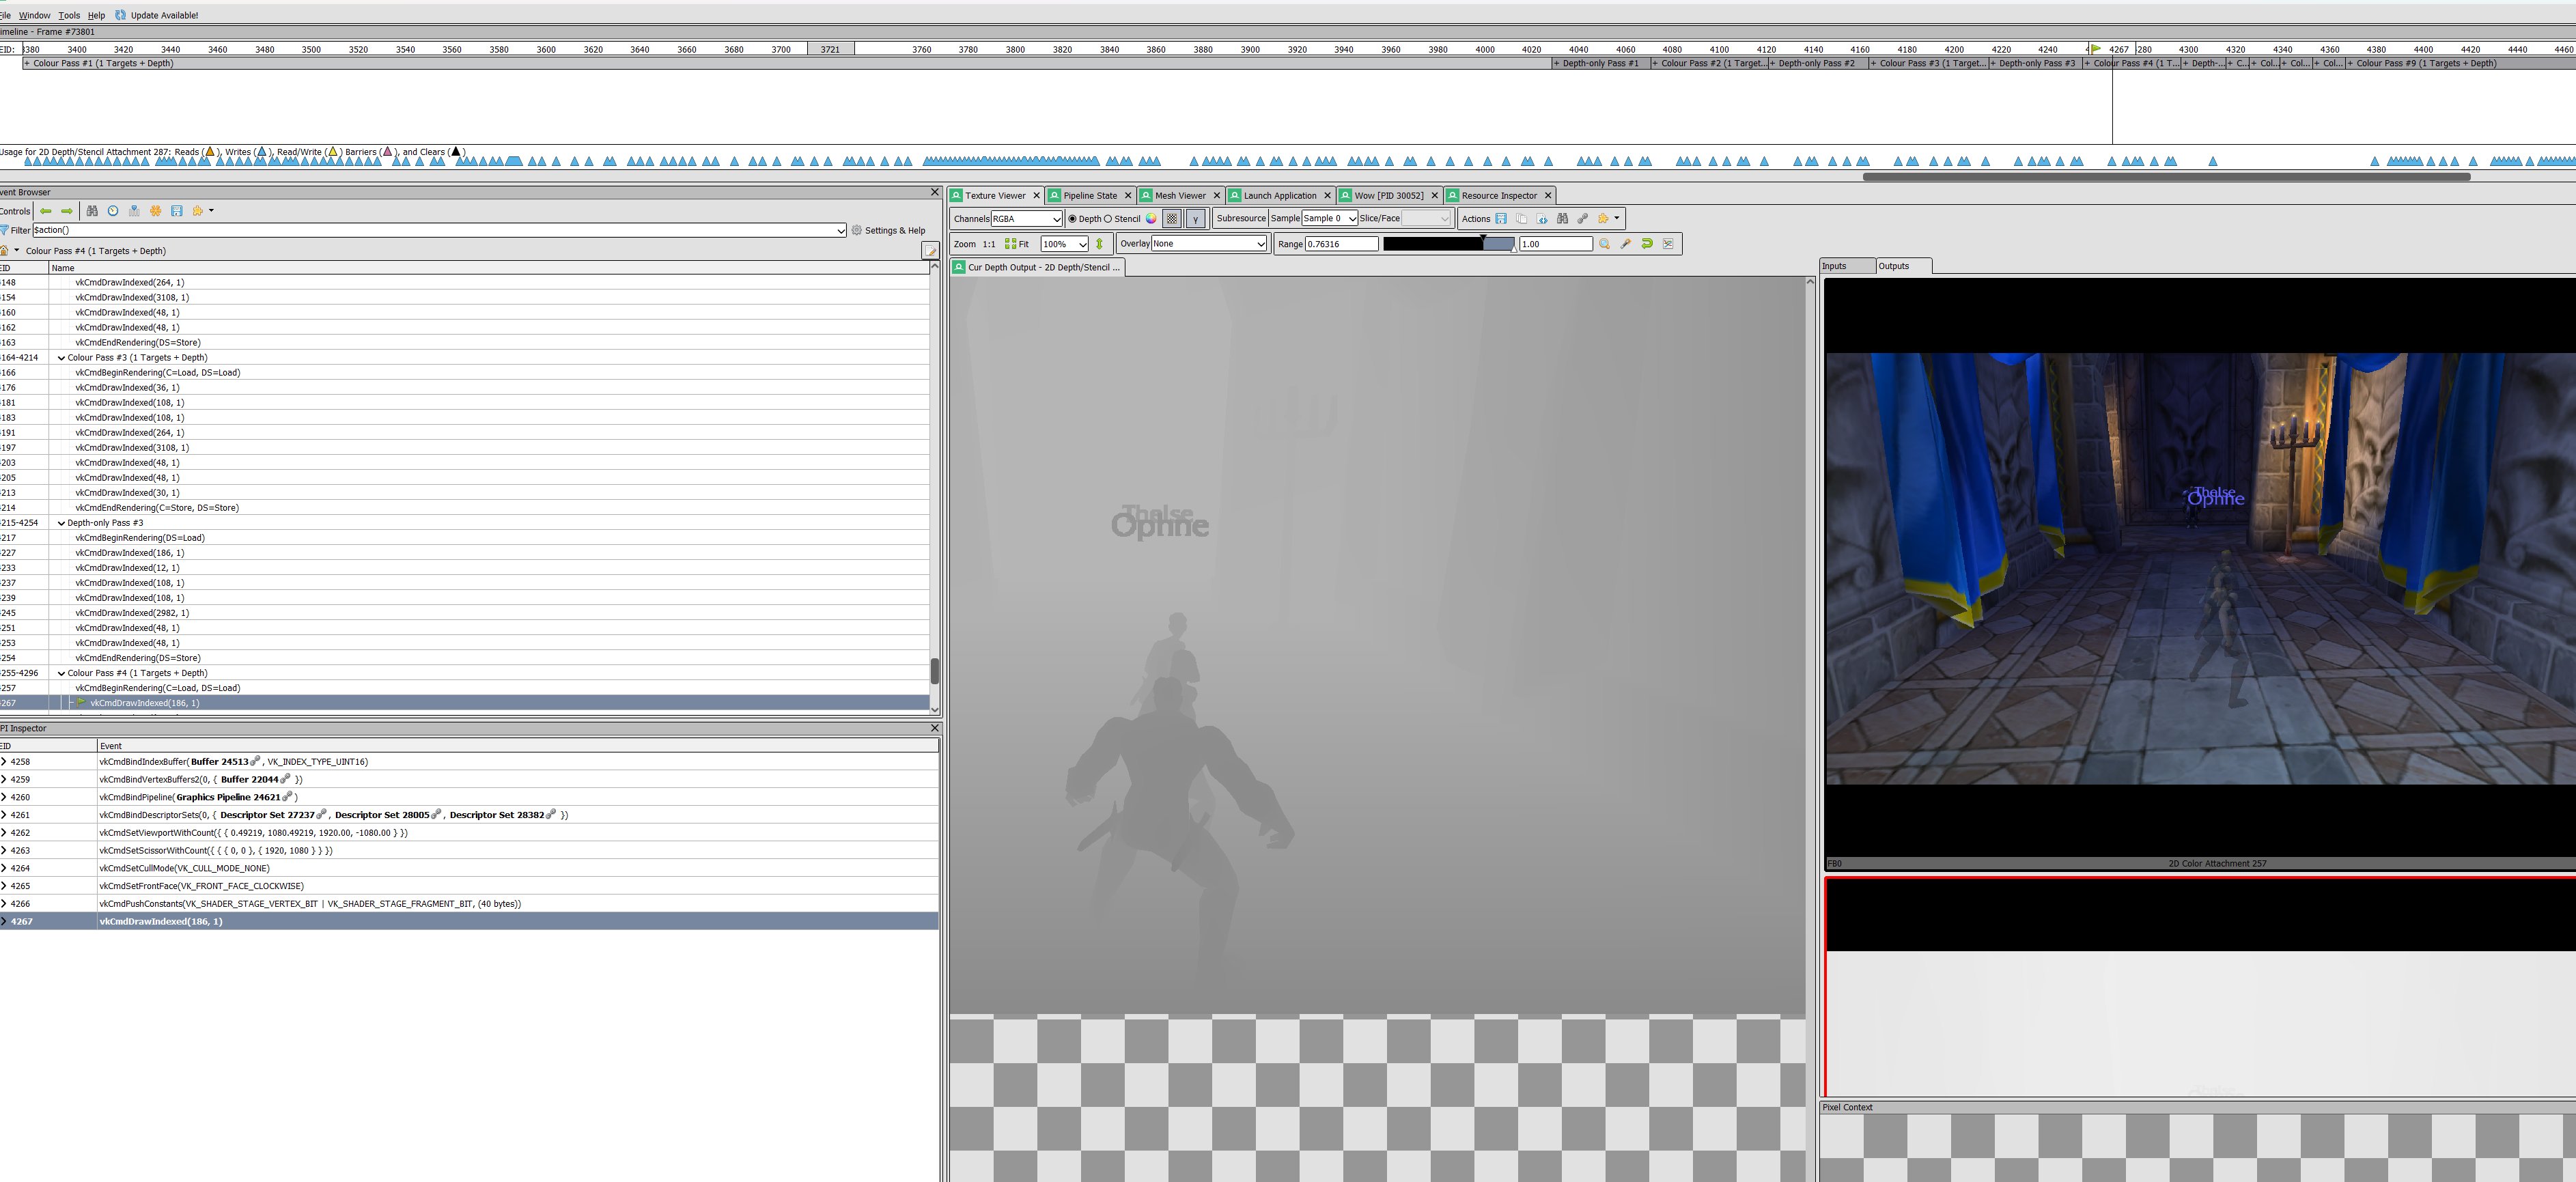
Task: Click the clock time-durations icon in Event Browser
Action: pyautogui.click(x=112, y=212)
